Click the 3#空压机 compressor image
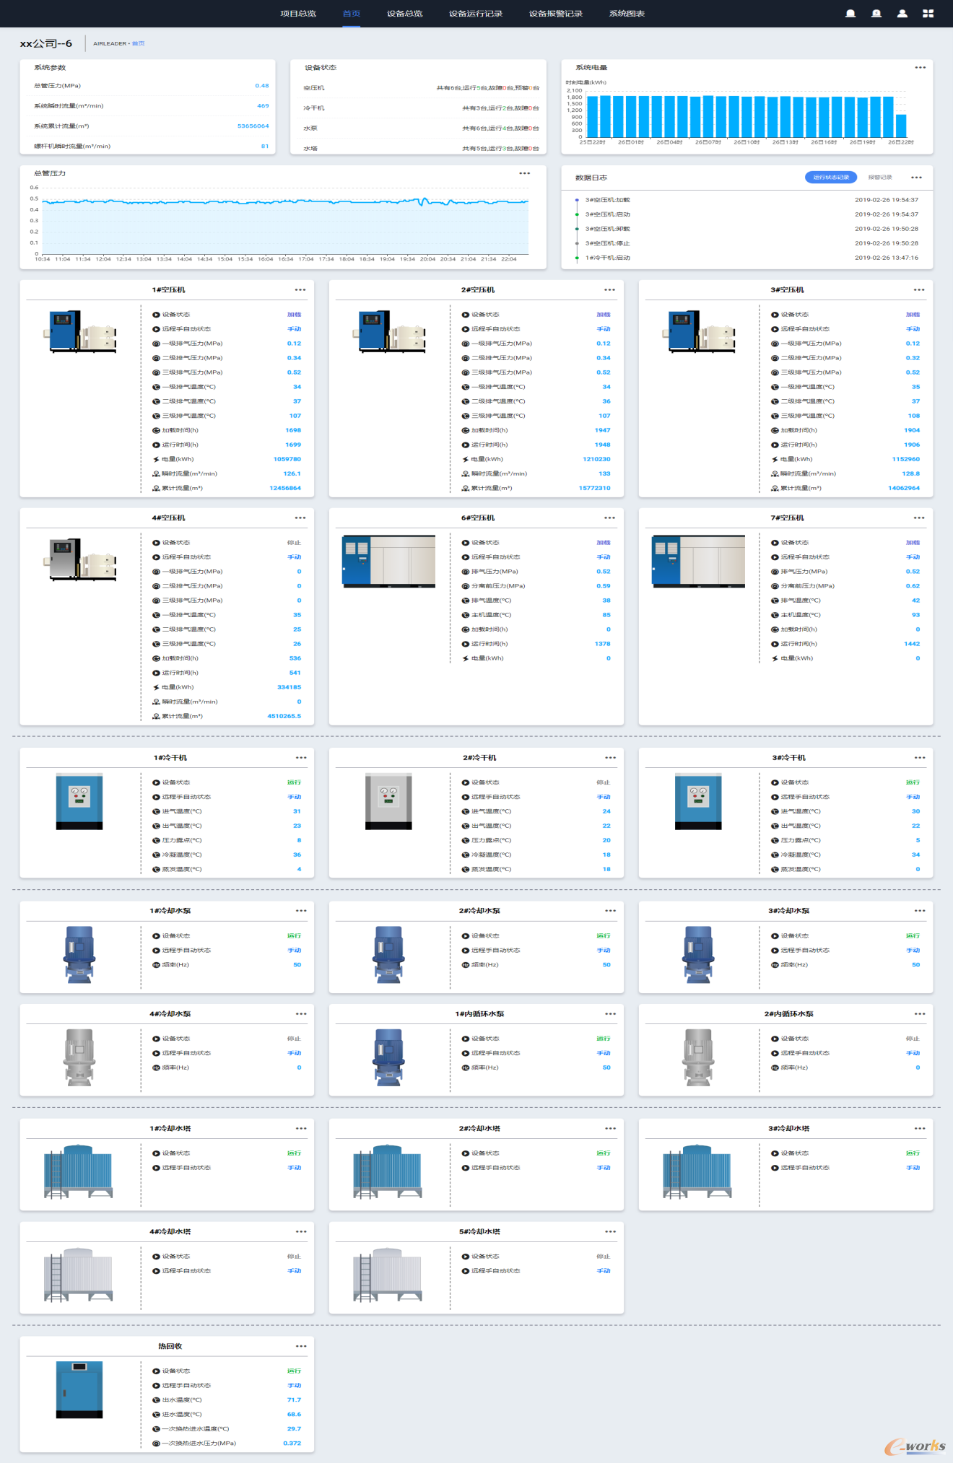Screen dimensions: 953x1463 (x=699, y=332)
